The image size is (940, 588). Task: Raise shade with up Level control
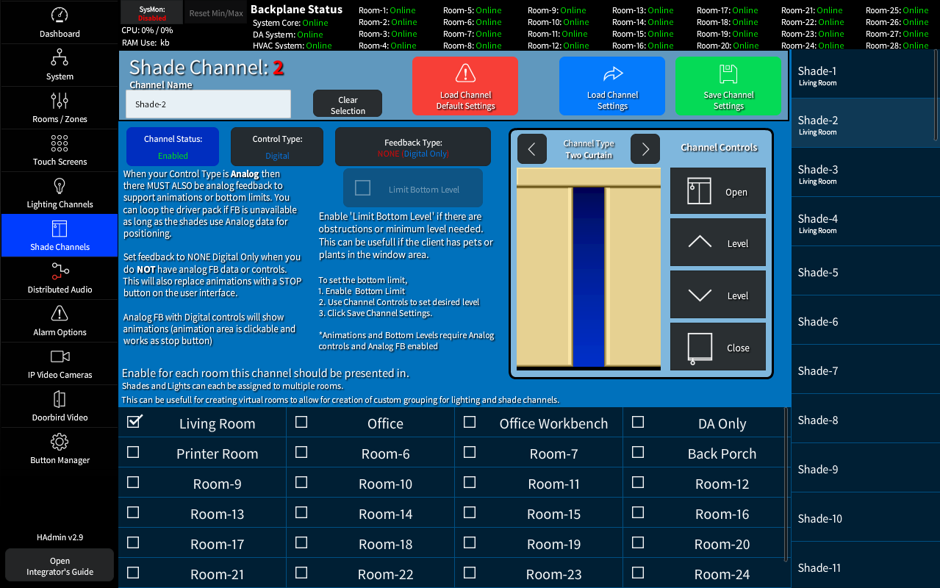tap(718, 243)
